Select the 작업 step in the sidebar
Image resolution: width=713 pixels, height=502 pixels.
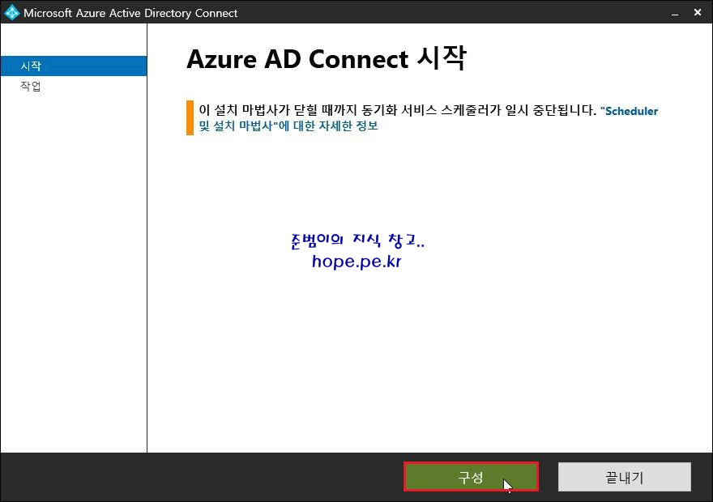[74, 86]
